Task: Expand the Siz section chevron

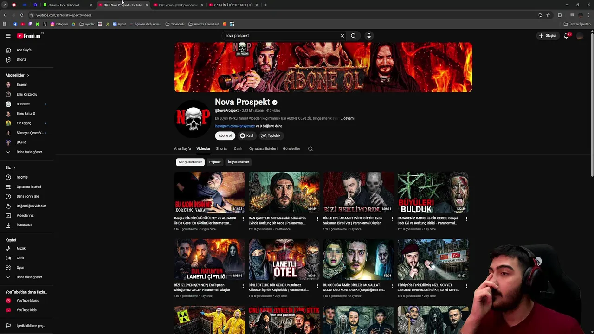Action: click(x=14, y=167)
